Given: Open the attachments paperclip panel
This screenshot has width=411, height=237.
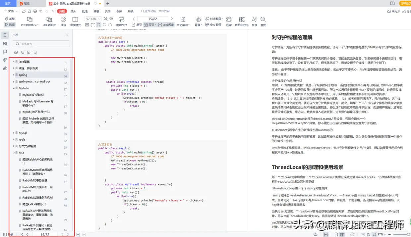Looking at the screenshot, I should 5,60.
